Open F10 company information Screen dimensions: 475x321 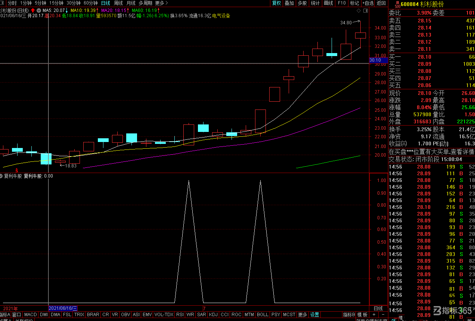(342, 3)
